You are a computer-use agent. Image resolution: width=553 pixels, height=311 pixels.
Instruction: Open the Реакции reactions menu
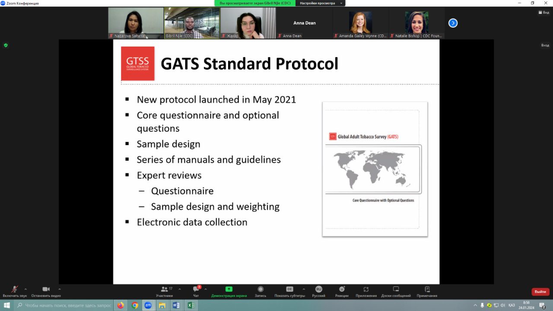click(x=342, y=290)
